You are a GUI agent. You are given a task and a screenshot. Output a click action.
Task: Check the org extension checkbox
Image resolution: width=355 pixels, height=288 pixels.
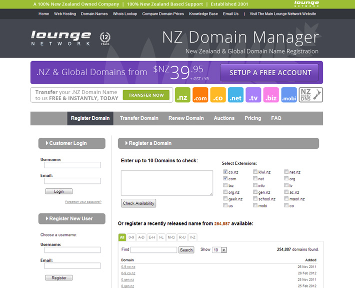(x=286, y=178)
